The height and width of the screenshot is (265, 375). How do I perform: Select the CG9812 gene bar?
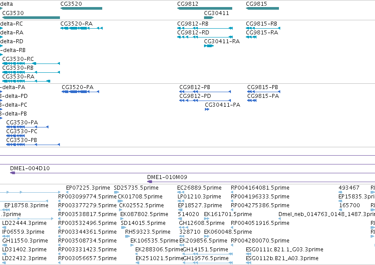[x=204, y=8]
